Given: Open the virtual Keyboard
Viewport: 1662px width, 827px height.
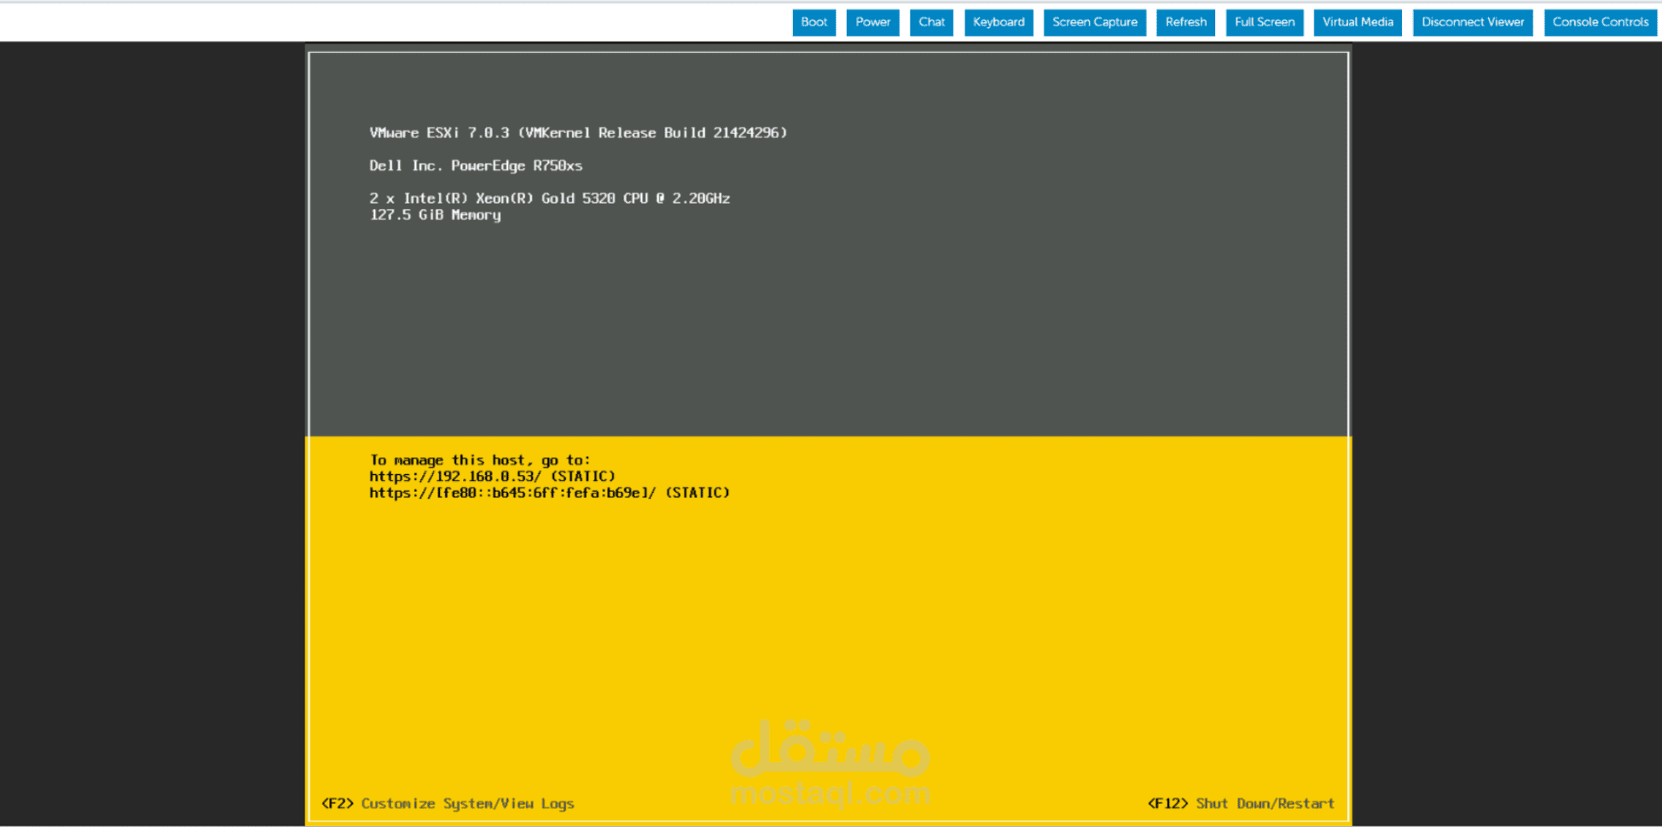Looking at the screenshot, I should pos(999,22).
